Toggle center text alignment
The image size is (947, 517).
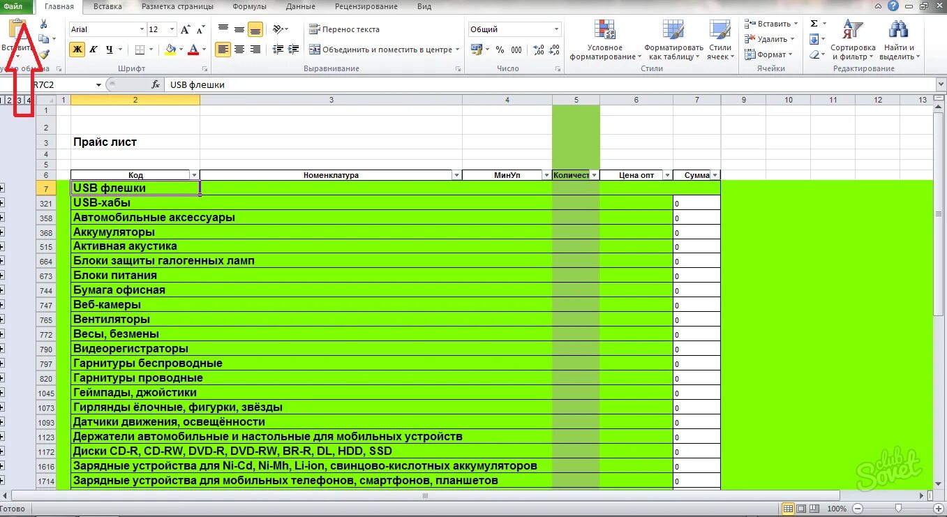coord(239,50)
